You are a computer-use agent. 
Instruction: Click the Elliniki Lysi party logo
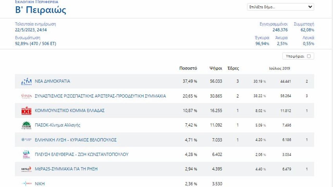point(26,140)
